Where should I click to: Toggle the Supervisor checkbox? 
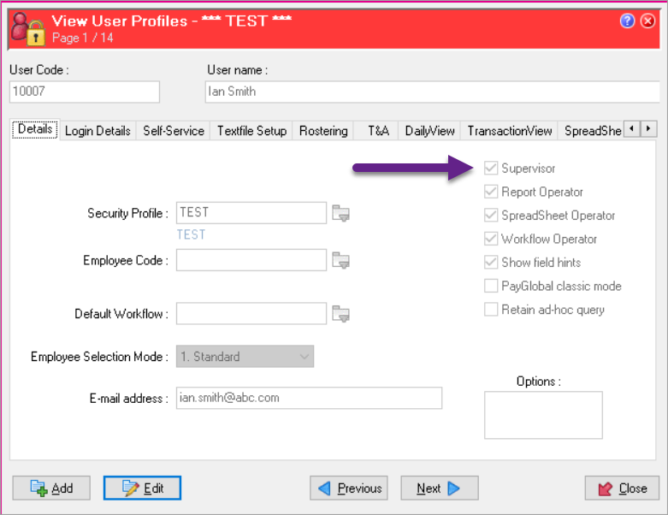[x=491, y=169]
